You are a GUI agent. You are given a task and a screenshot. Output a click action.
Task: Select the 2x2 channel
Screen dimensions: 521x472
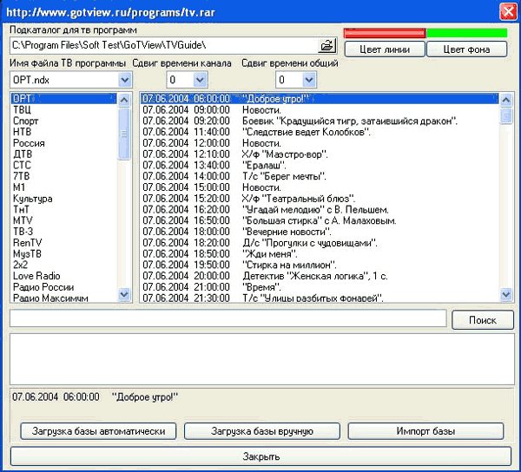tap(63, 265)
